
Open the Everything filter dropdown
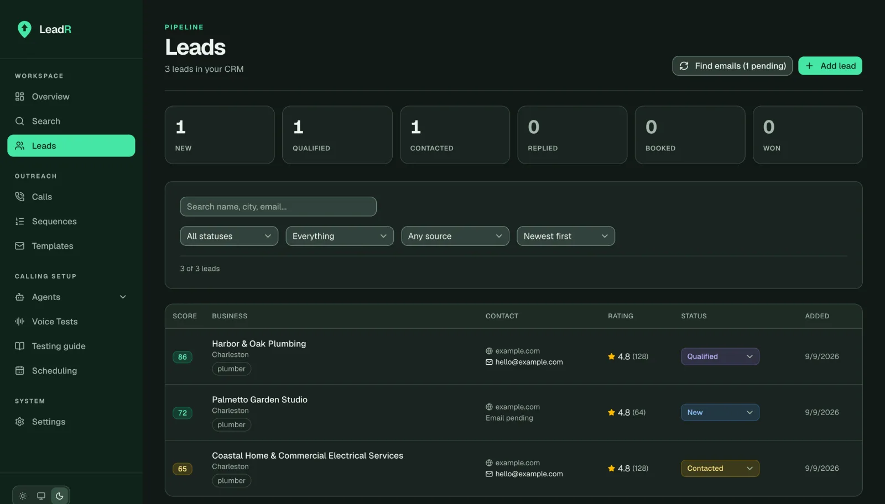(340, 236)
